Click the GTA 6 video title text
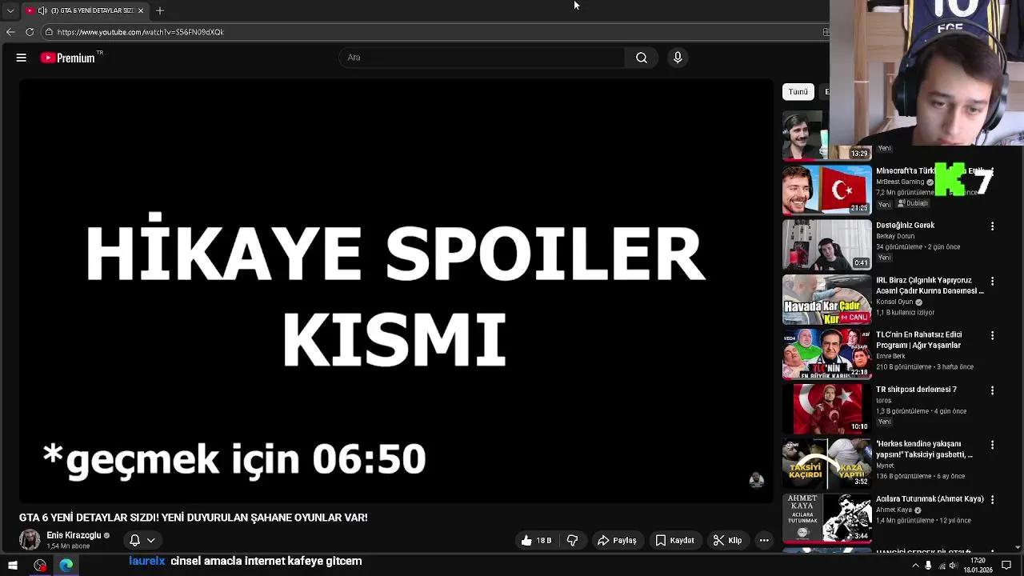 [194, 518]
